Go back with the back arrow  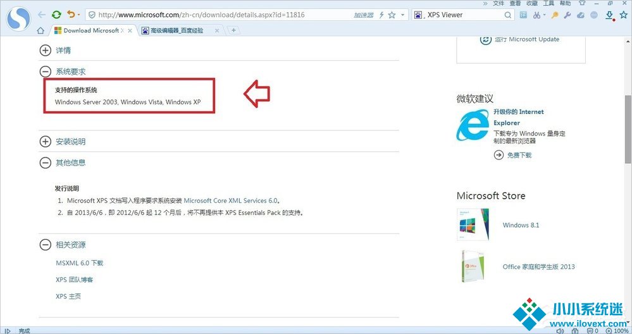point(42,15)
